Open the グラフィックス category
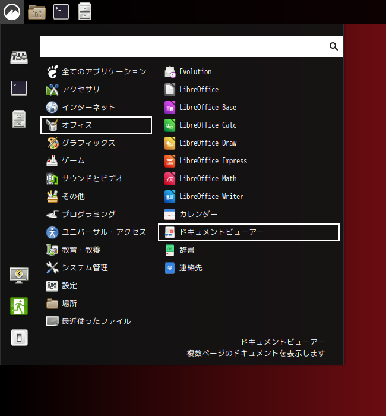Viewport: 386px width, 416px height. coord(96,143)
